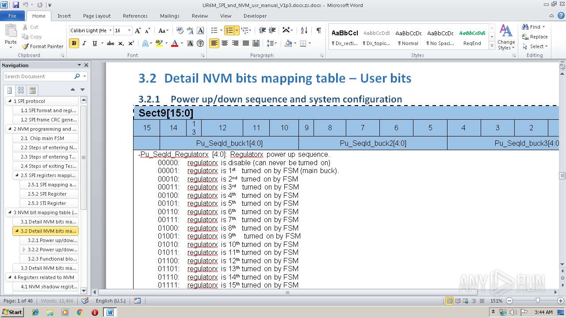Click Enclose Characters icon
Screen dimensions: 566x318
tap(200, 43)
